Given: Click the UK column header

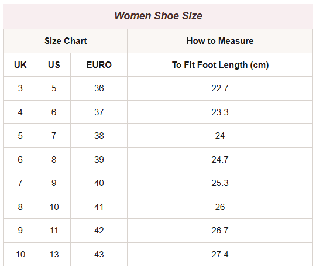Looking at the screenshot, I should pyautogui.click(x=20, y=65).
